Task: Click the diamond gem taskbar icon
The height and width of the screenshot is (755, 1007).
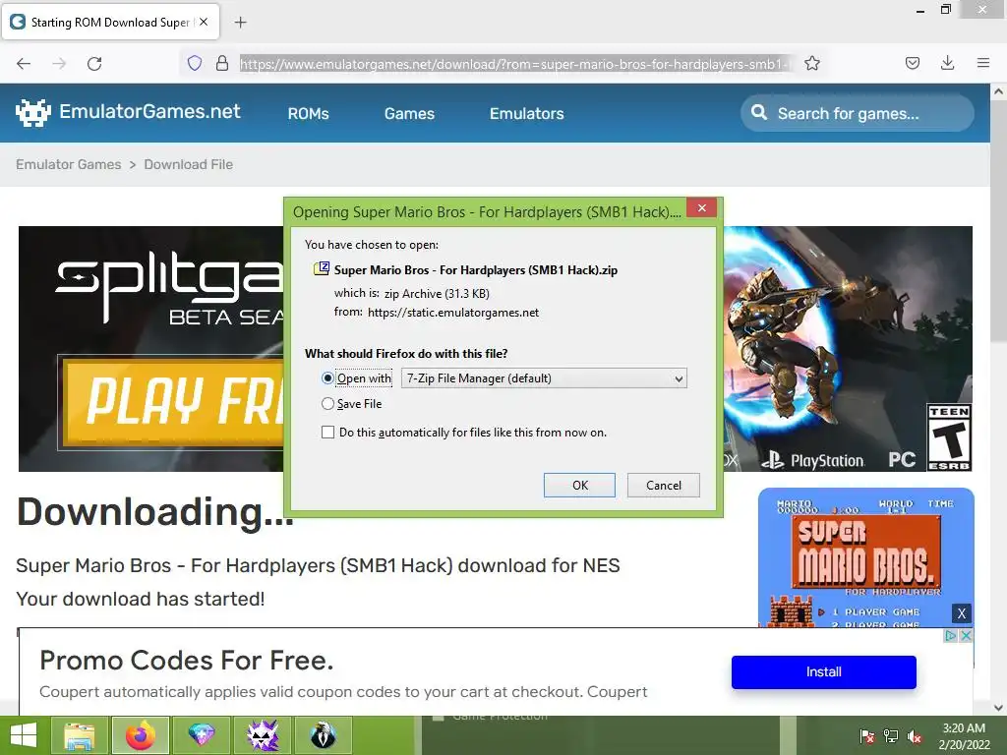Action: (201, 735)
